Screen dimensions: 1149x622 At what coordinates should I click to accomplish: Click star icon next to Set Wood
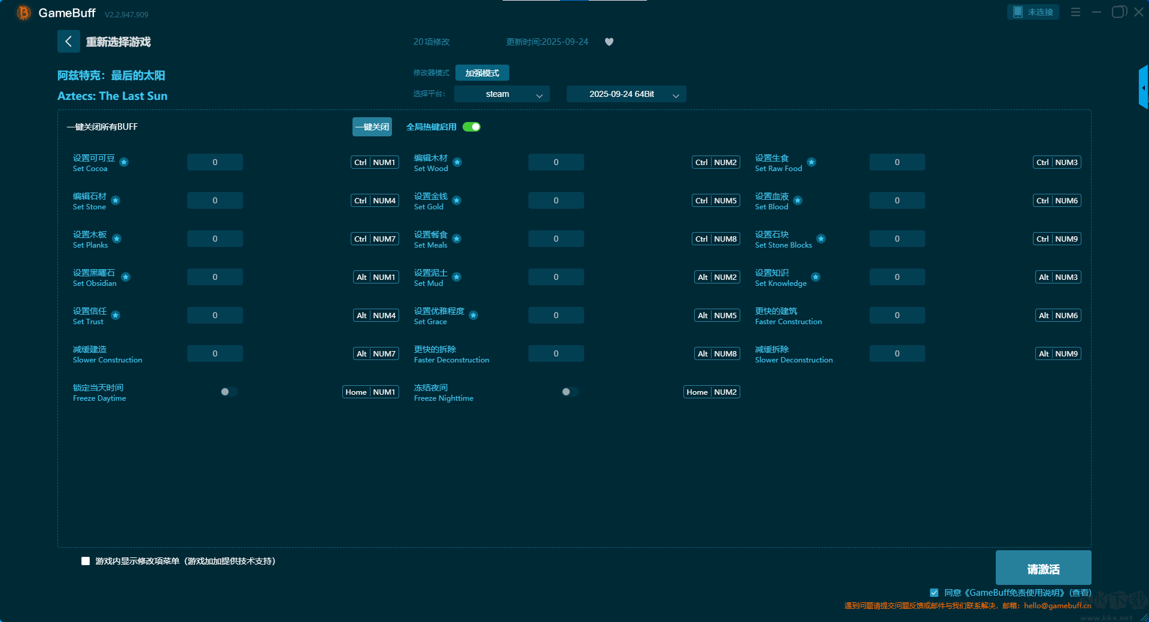pos(457,162)
